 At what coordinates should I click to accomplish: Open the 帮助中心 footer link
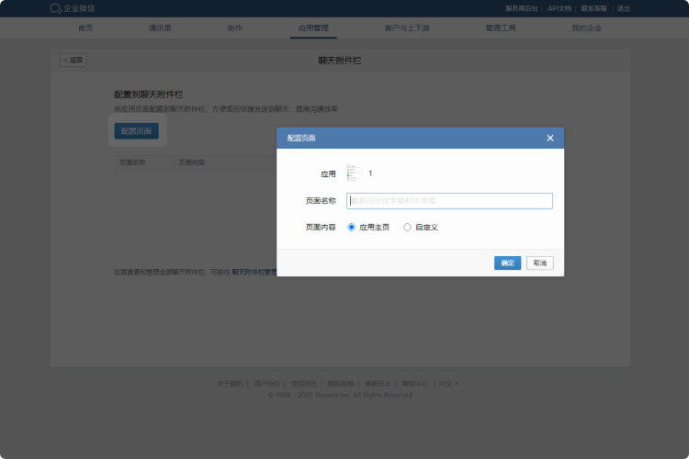tap(414, 384)
